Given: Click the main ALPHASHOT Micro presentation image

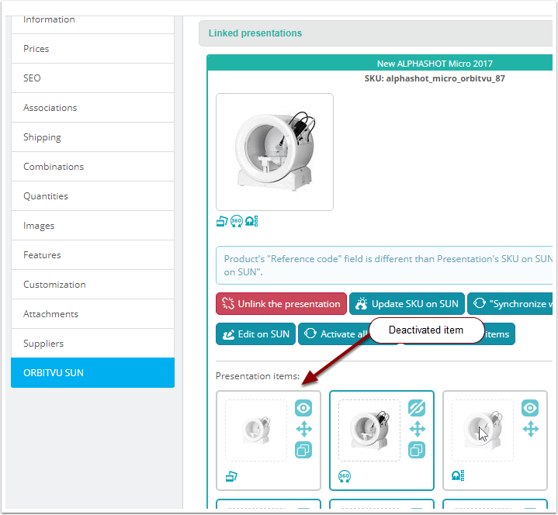Looking at the screenshot, I should 275,152.
